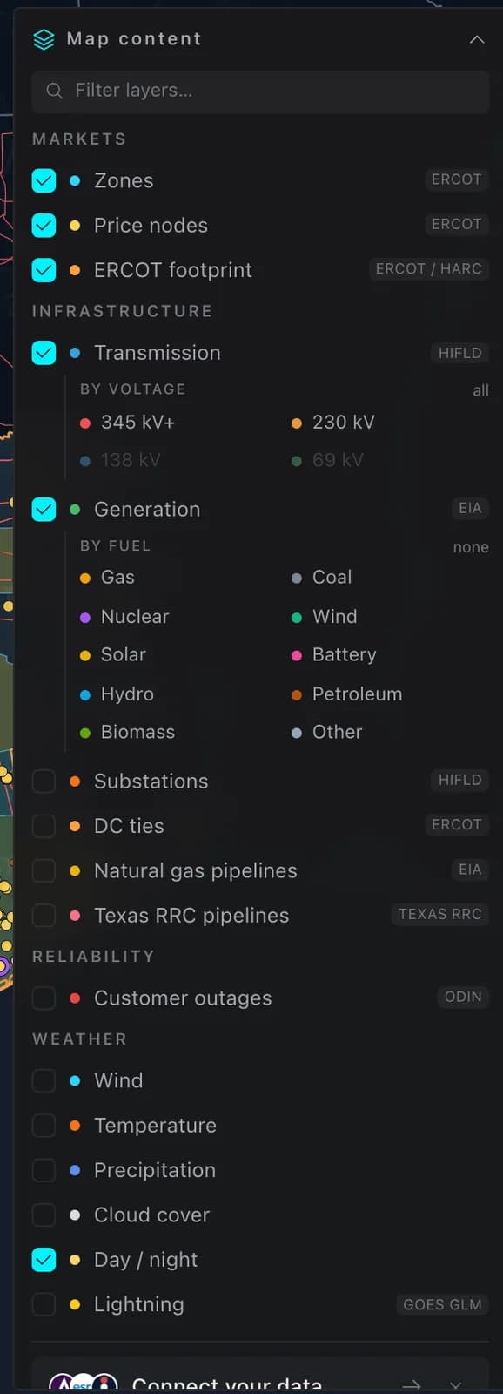The width and height of the screenshot is (503, 1394).
Task: Toggle the Solar fuel filter
Action: click(113, 655)
